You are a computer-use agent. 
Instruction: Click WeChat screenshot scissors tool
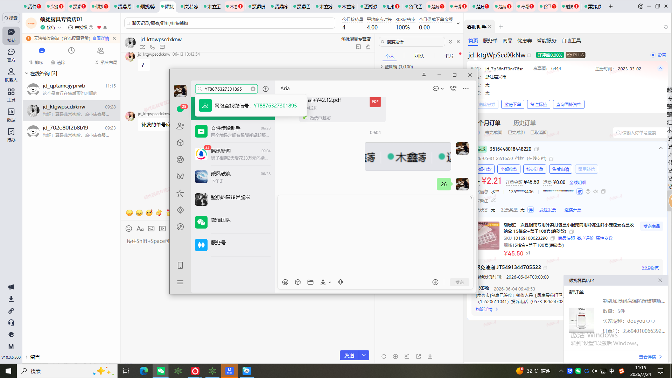pos(323,282)
